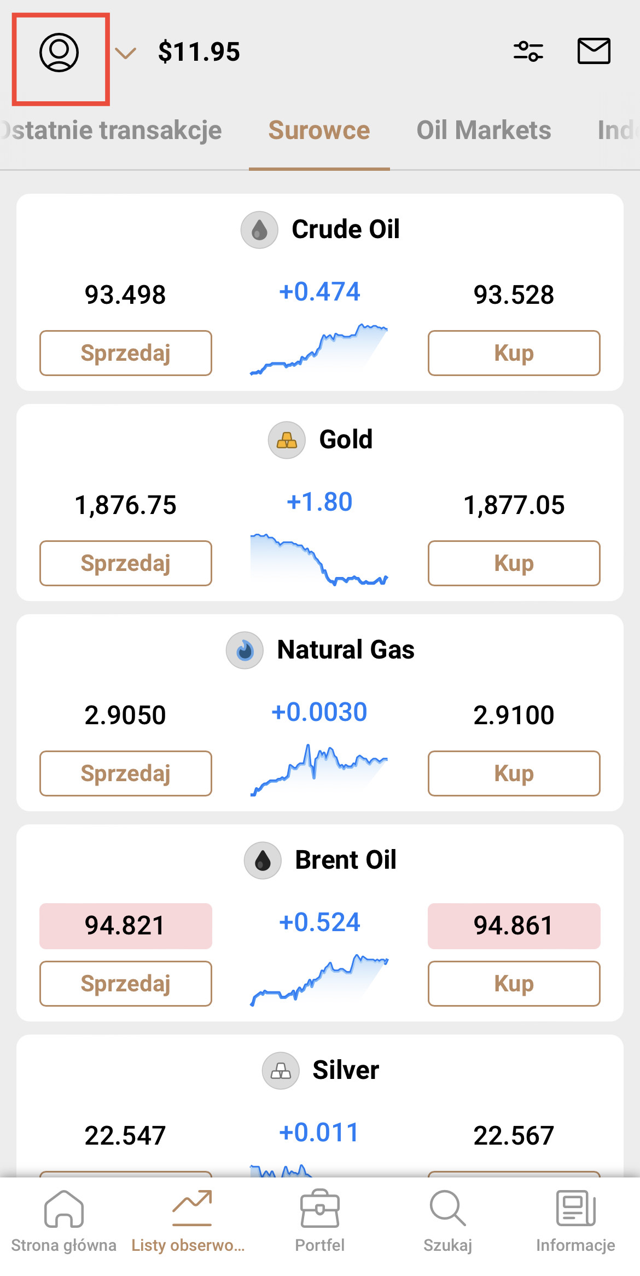Image resolution: width=640 pixels, height=1276 pixels.
Task: Open the inbox envelope icon
Action: 594,51
